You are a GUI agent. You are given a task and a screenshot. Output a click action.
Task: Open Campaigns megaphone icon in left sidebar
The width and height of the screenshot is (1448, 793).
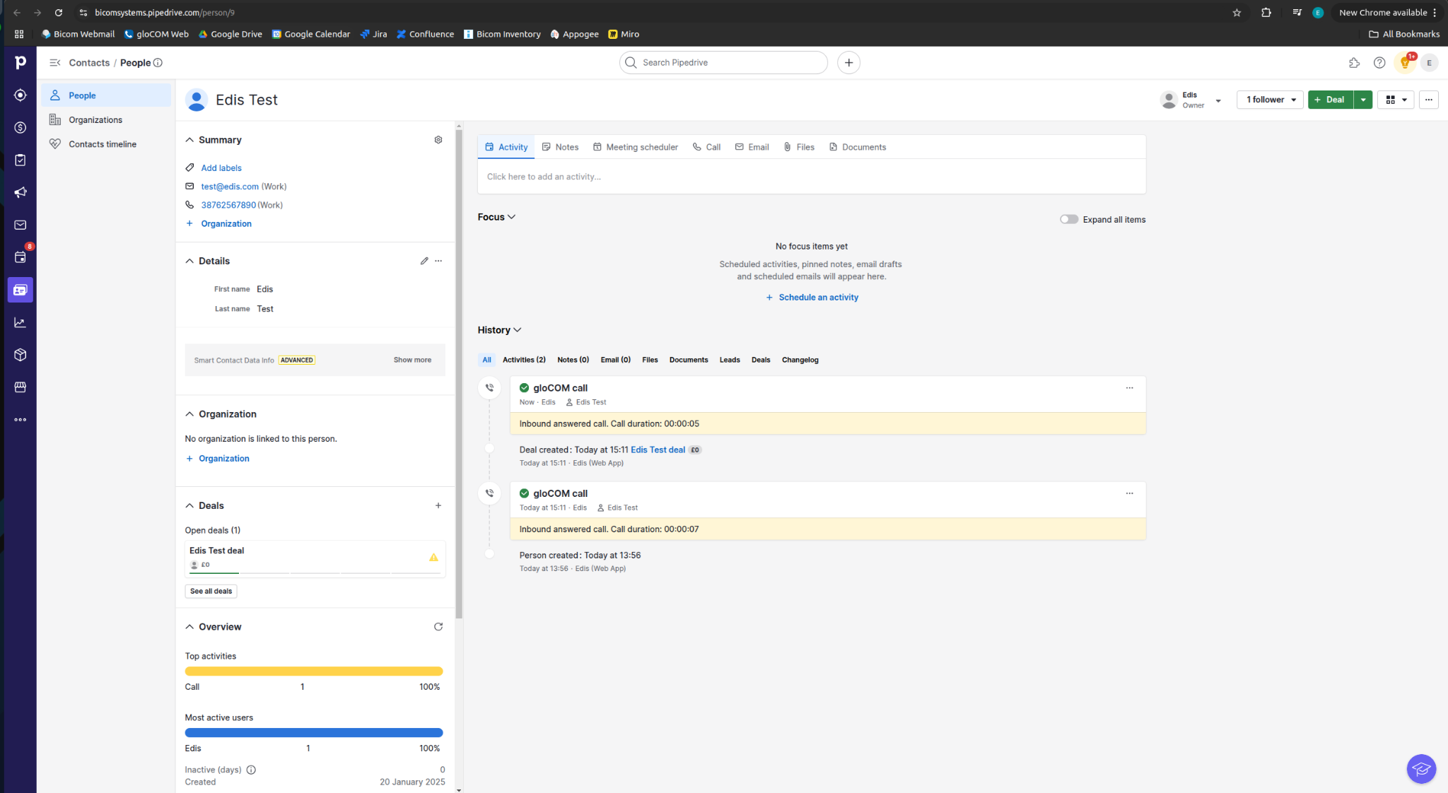coord(20,192)
